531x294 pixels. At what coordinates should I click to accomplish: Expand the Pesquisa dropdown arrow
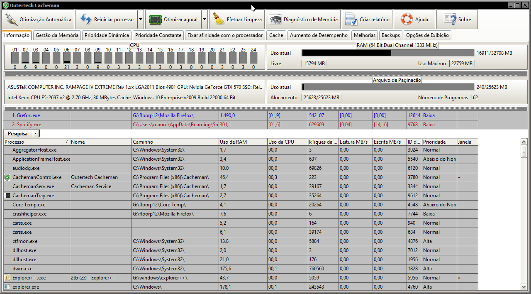click(x=35, y=134)
